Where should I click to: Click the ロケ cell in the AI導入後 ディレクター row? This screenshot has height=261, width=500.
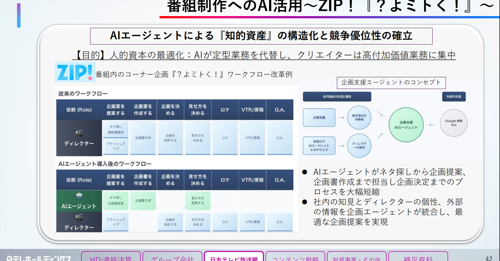(x=225, y=222)
